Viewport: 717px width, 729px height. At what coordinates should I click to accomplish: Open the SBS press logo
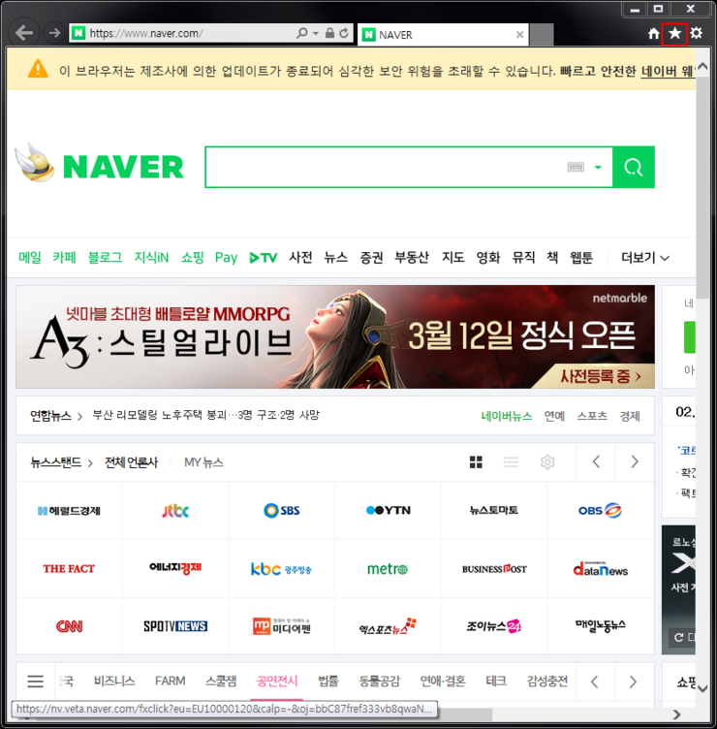point(282,511)
